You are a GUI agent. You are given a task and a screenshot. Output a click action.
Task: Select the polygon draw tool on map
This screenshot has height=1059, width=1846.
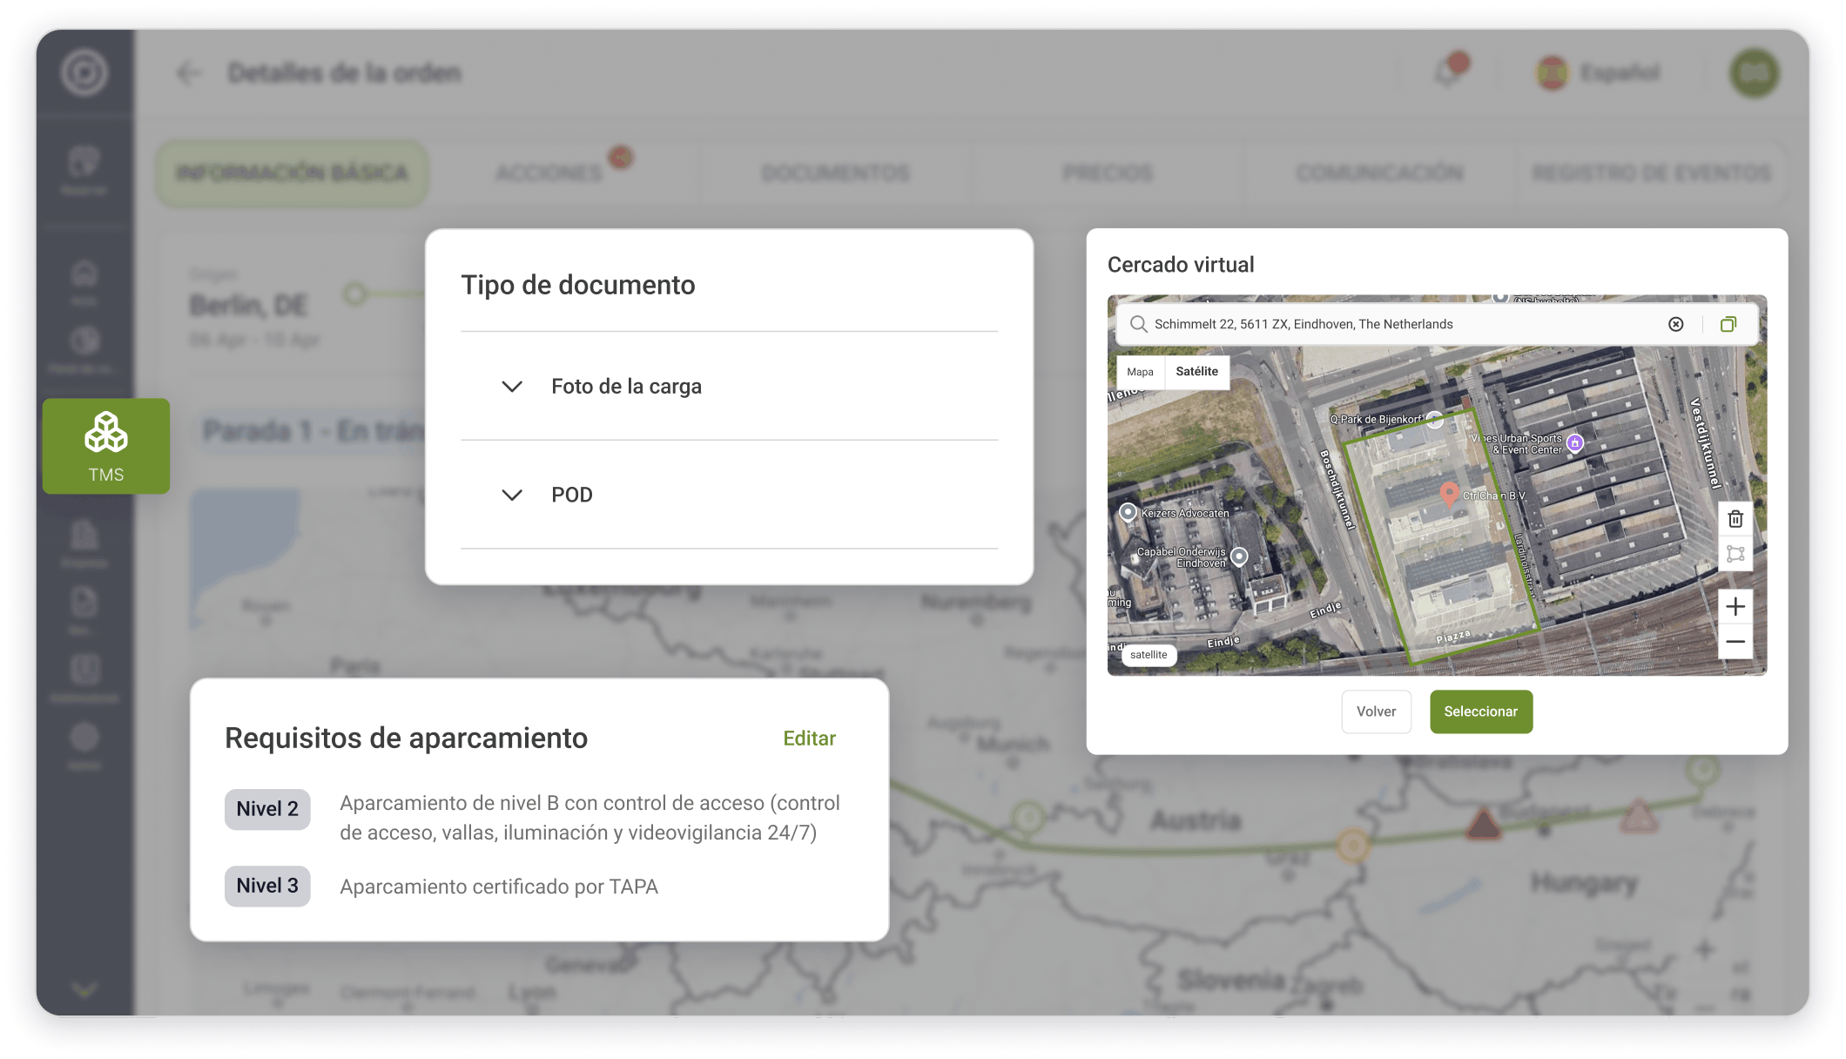1735,554
